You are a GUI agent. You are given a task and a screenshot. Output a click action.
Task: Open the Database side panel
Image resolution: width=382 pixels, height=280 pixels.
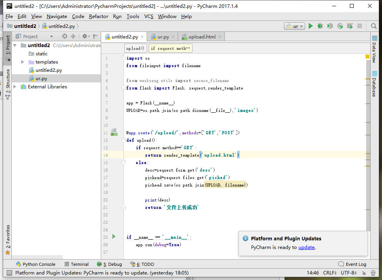tap(375, 84)
